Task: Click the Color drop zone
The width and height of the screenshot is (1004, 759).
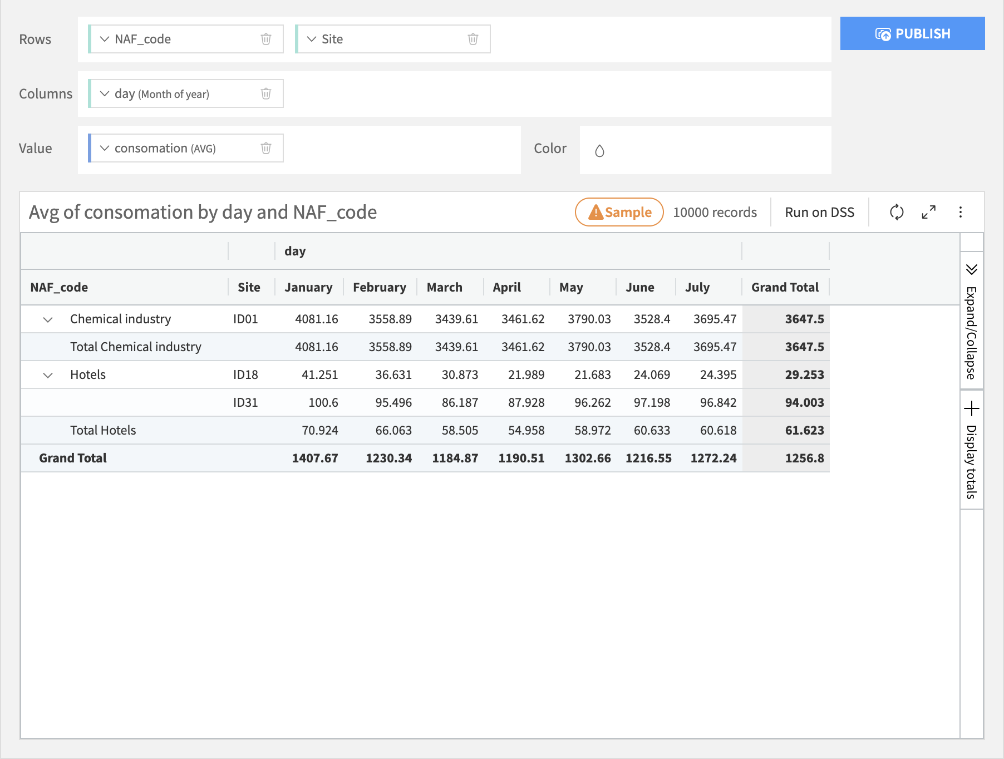Action: pos(706,150)
